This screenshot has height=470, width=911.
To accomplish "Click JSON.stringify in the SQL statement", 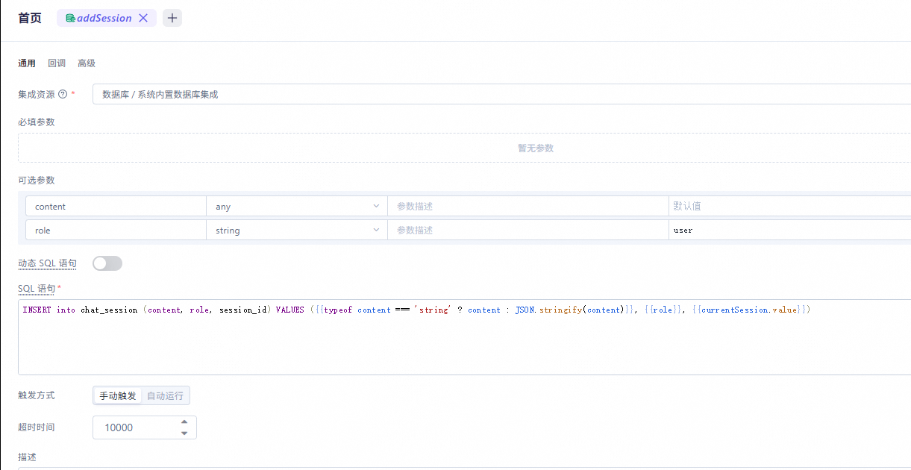I will pyautogui.click(x=548, y=310).
